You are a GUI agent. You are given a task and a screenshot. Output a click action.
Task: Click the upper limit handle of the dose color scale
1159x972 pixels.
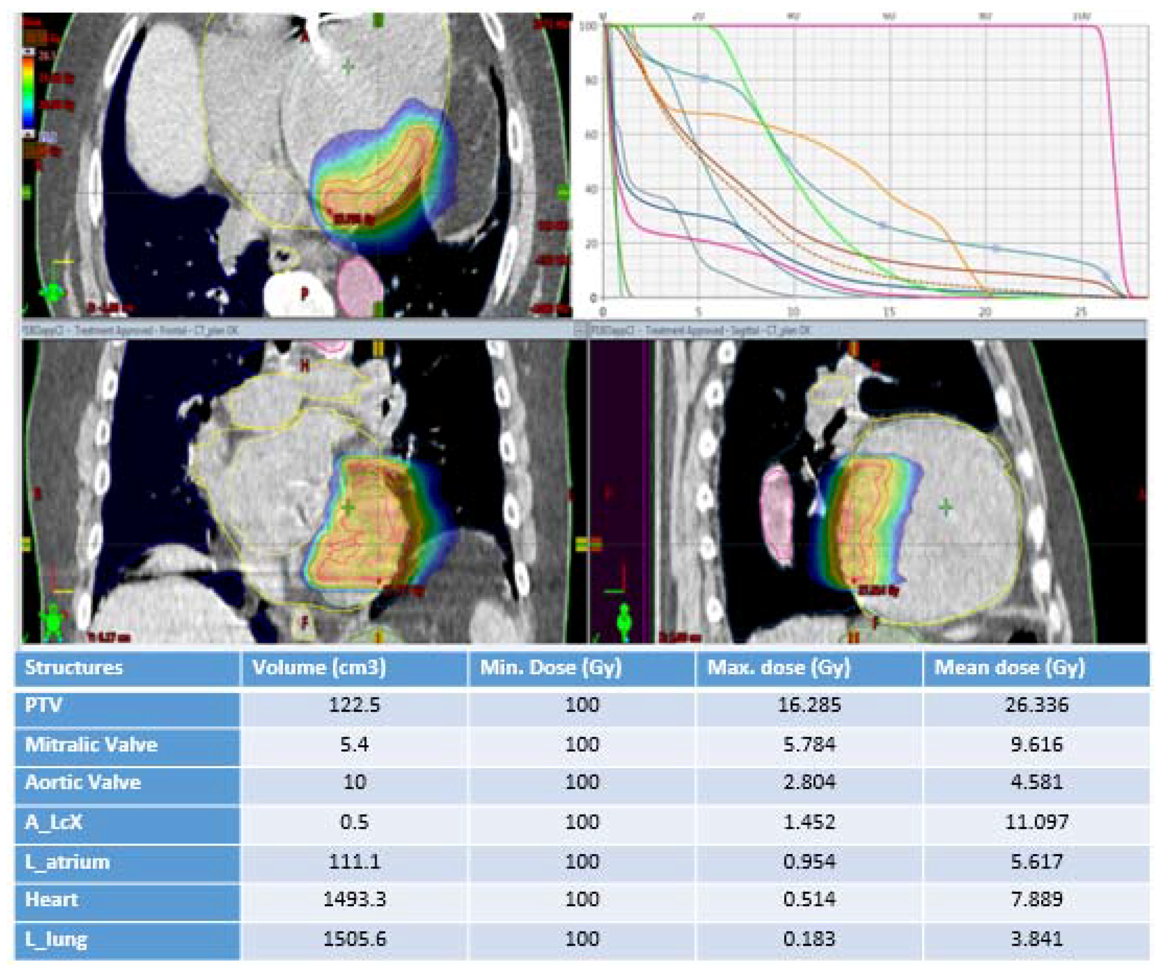27,51
